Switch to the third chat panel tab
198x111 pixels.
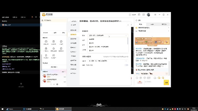[x=164, y=24]
